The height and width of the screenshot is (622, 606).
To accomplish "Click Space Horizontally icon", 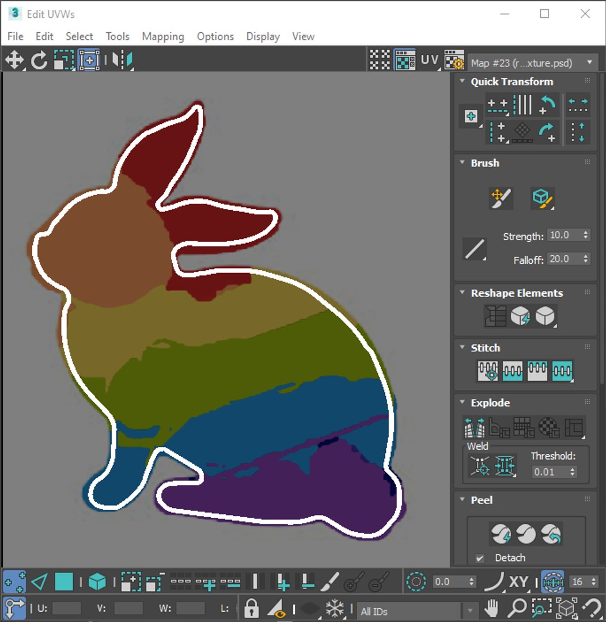I will pyautogui.click(x=578, y=105).
